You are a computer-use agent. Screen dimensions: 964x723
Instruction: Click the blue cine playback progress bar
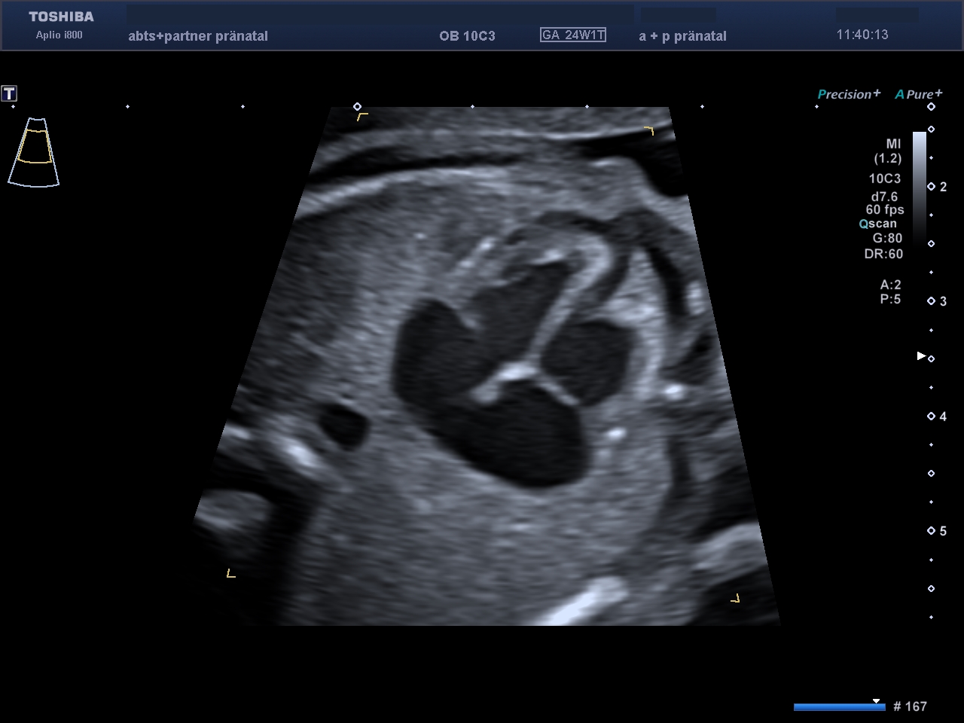838,706
